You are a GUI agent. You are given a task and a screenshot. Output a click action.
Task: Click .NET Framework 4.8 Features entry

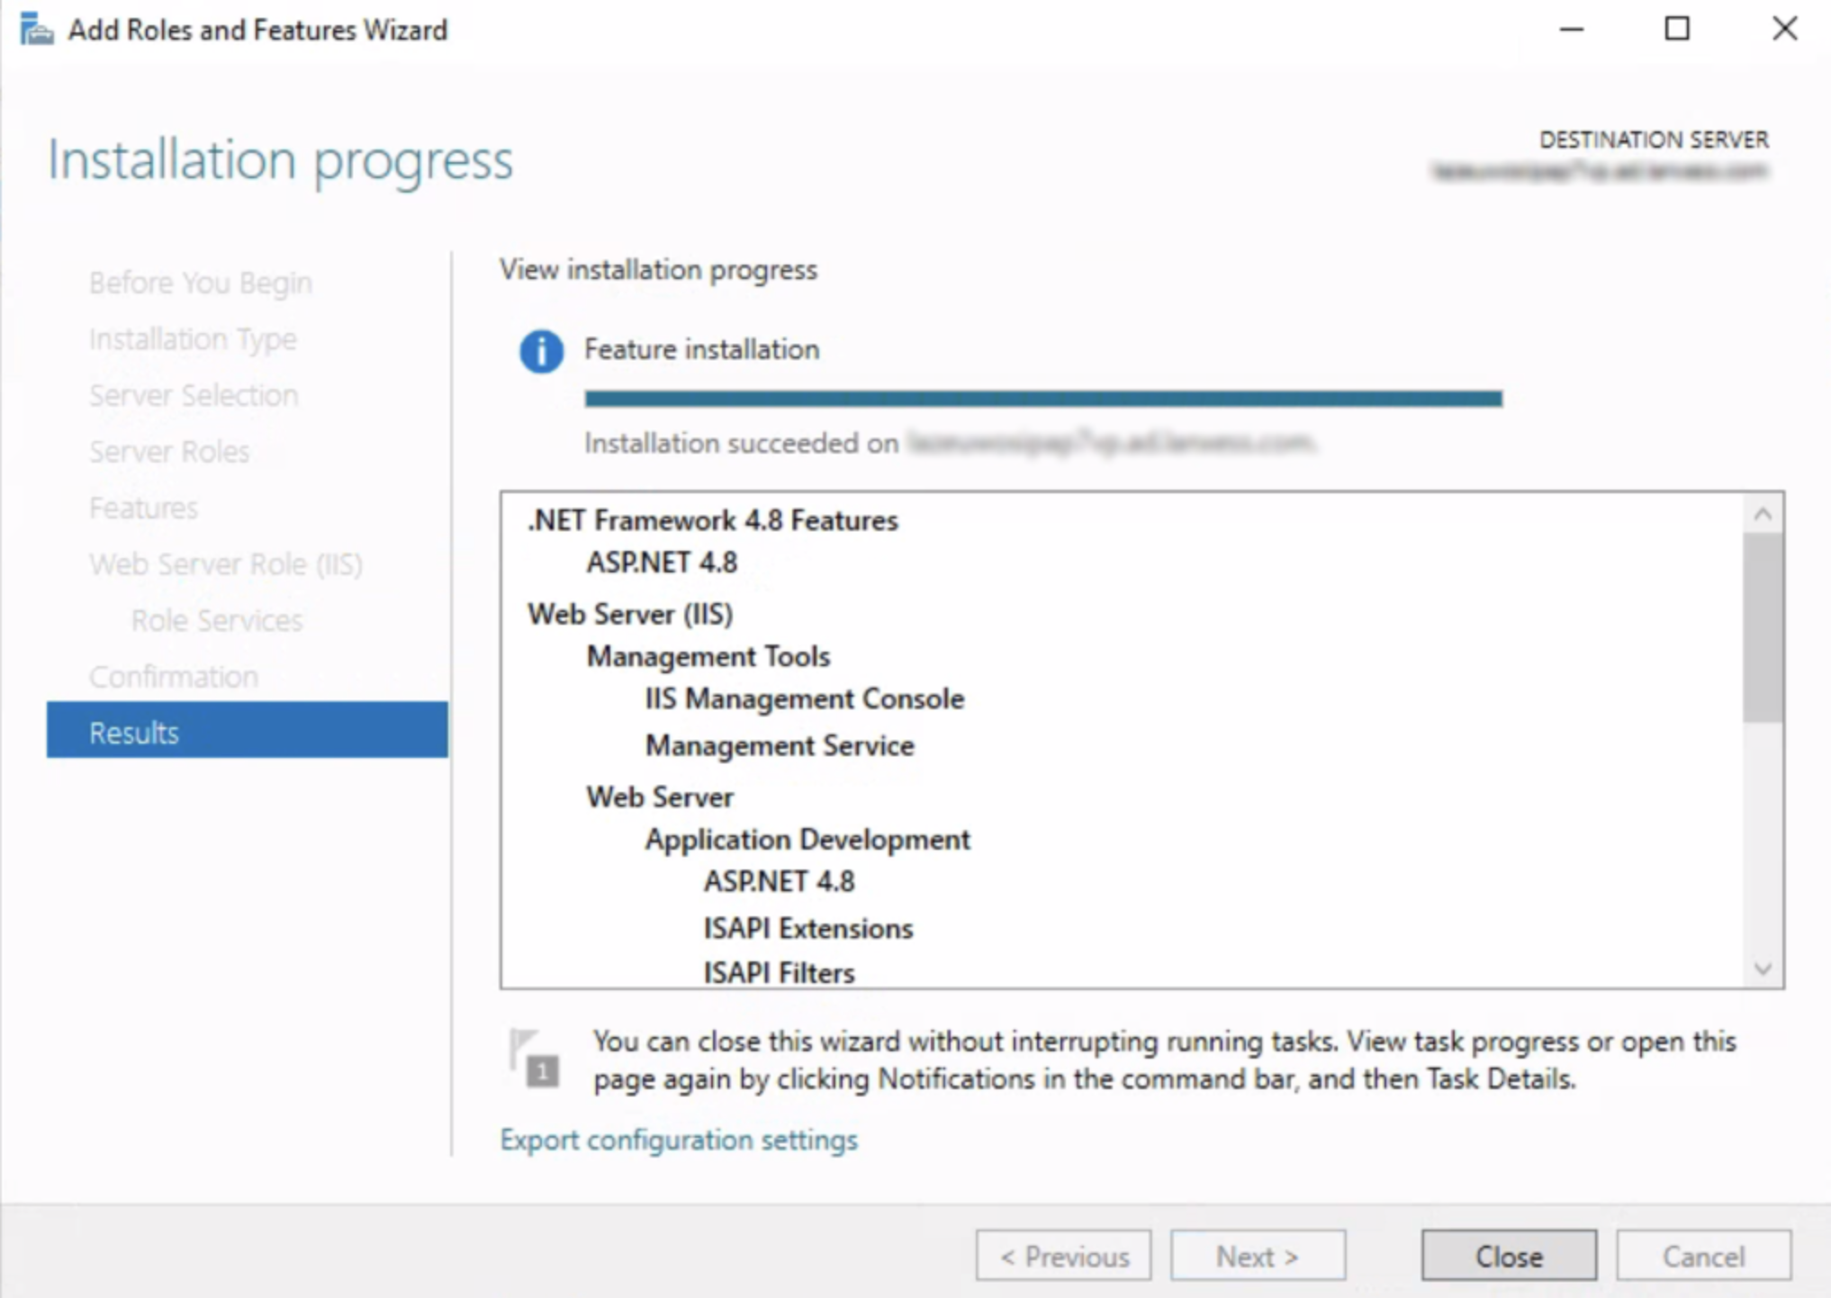tap(712, 520)
